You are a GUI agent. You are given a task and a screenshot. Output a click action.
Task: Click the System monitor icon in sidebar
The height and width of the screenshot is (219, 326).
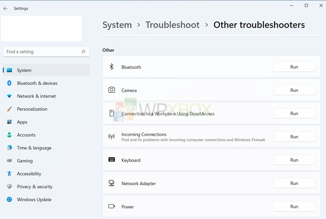pos(9,70)
